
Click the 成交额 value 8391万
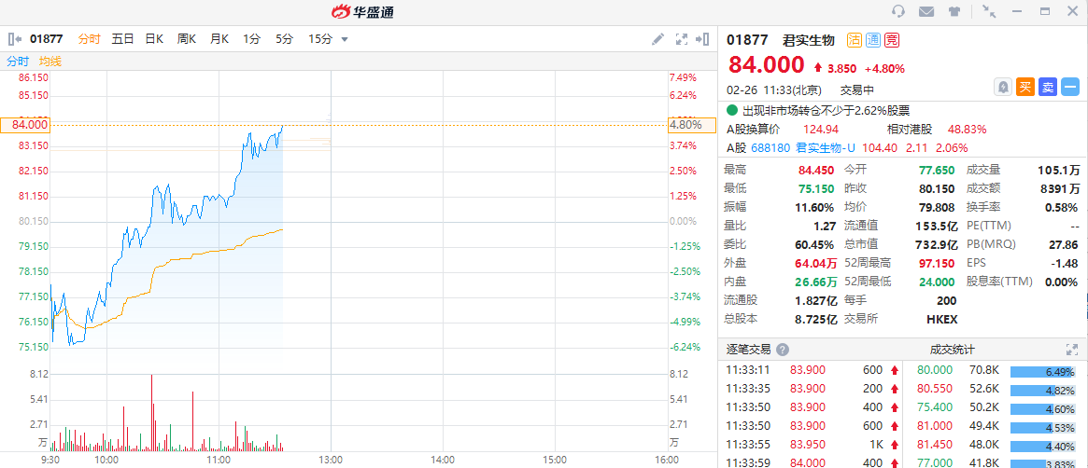pos(1060,188)
